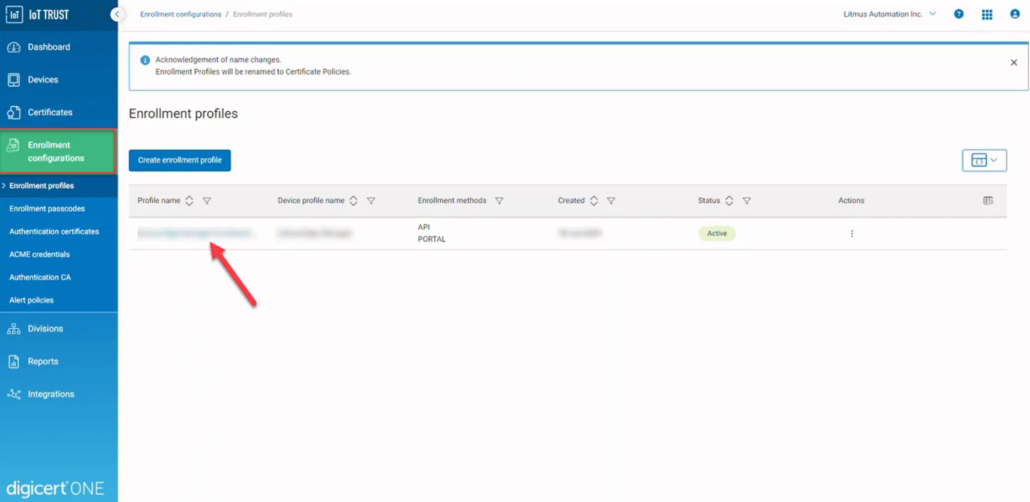The image size is (1030, 502).
Task: Click the Active status badge
Action: pos(717,233)
